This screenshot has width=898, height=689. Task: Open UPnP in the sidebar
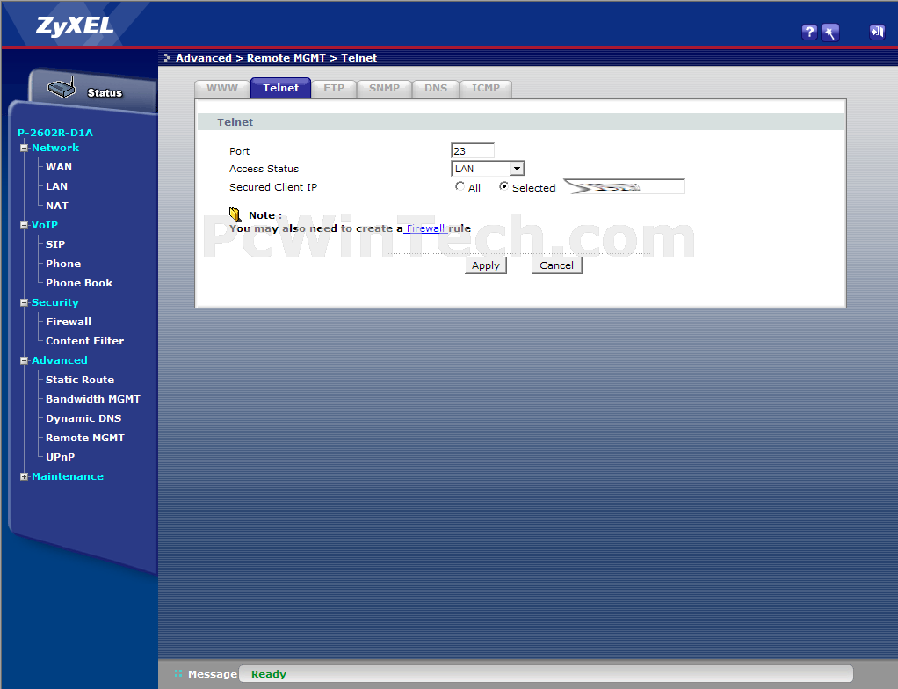pos(60,457)
